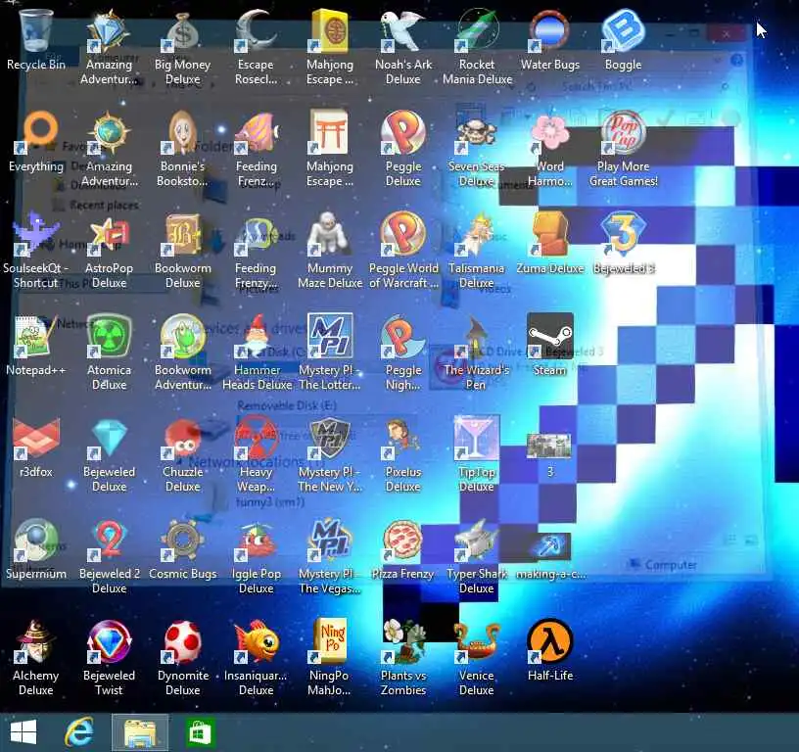Open Internet Explorer from taskbar
The image size is (799, 752).
(79, 732)
